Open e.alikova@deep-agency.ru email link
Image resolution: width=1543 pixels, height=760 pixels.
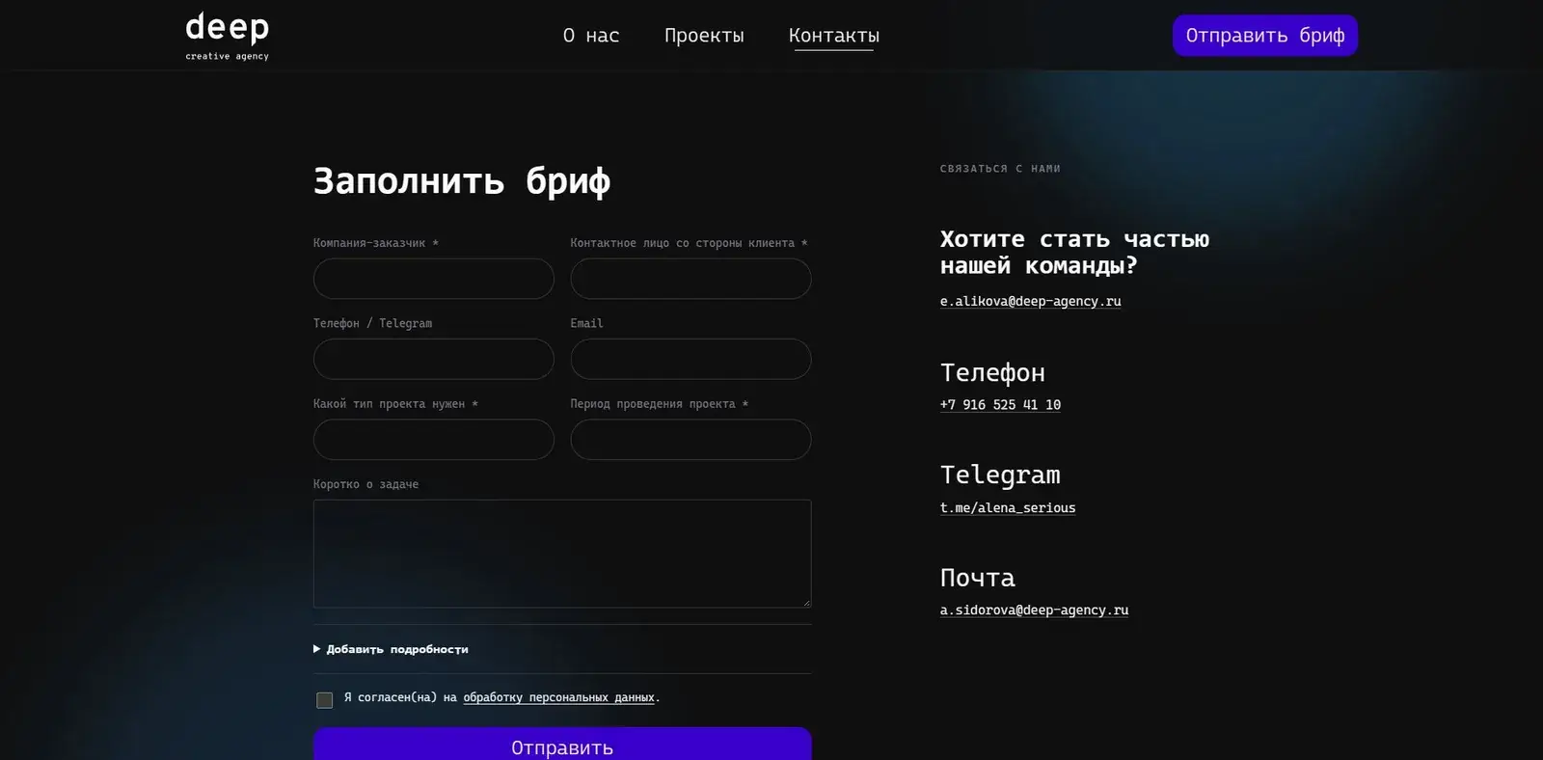[1030, 301]
